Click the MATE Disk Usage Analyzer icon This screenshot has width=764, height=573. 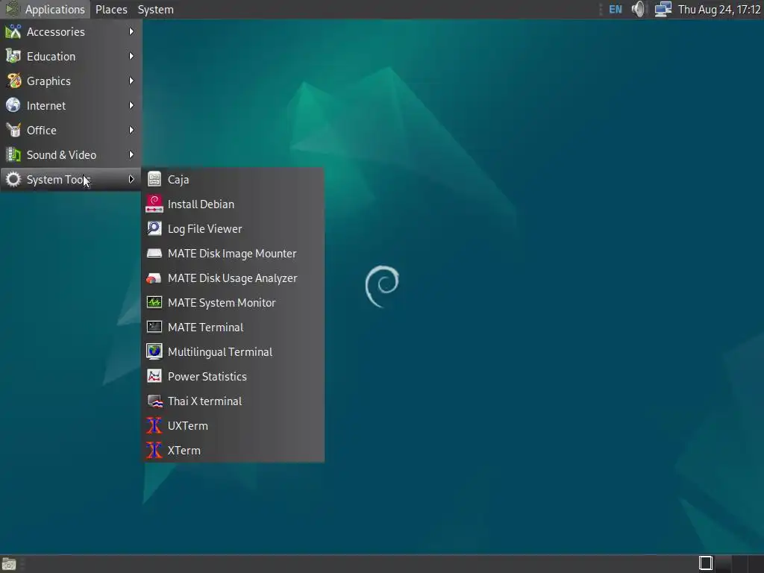point(154,278)
